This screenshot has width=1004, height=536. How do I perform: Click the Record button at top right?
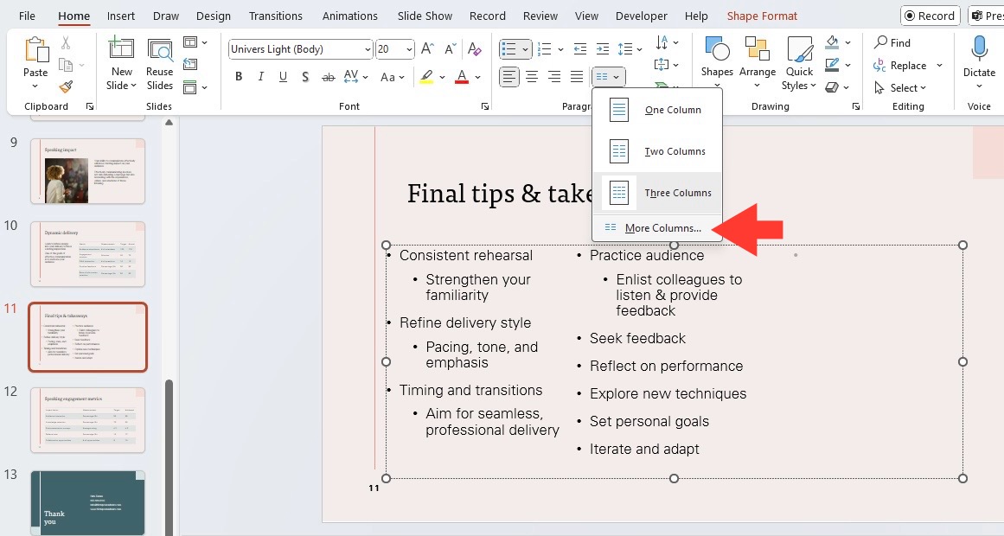coord(930,16)
